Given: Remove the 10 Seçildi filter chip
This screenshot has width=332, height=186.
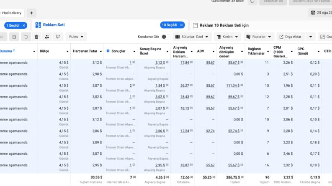Looking at the screenshot, I should pyautogui.click(x=181, y=25).
